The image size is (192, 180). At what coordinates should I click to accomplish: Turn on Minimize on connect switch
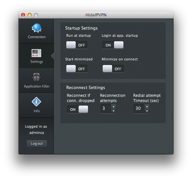point(113,69)
